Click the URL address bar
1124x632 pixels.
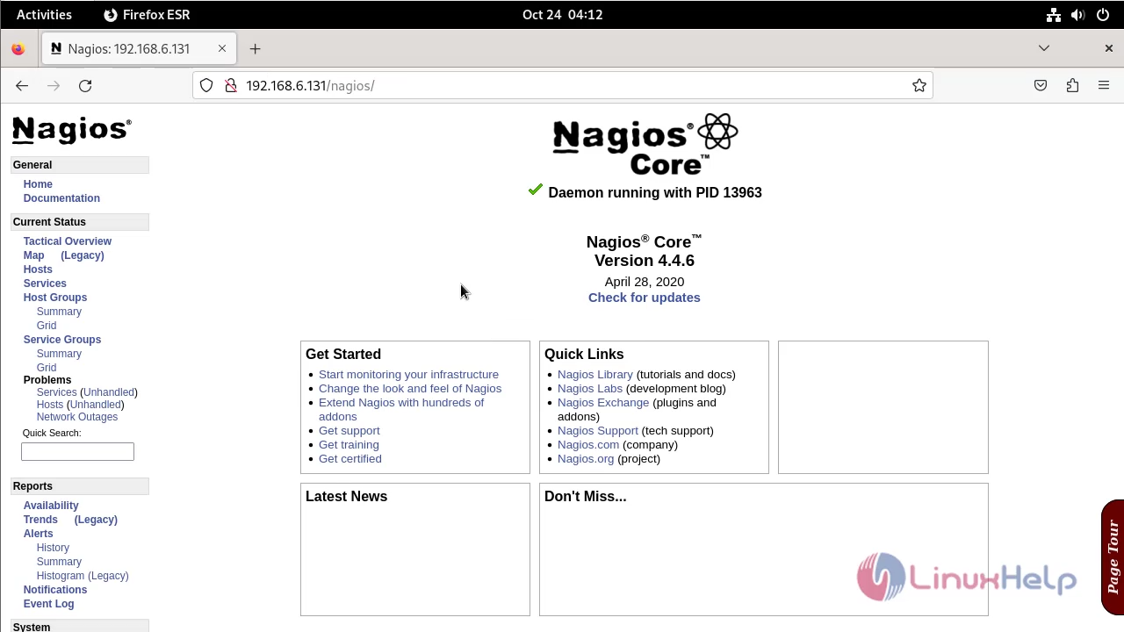pyautogui.click(x=562, y=85)
